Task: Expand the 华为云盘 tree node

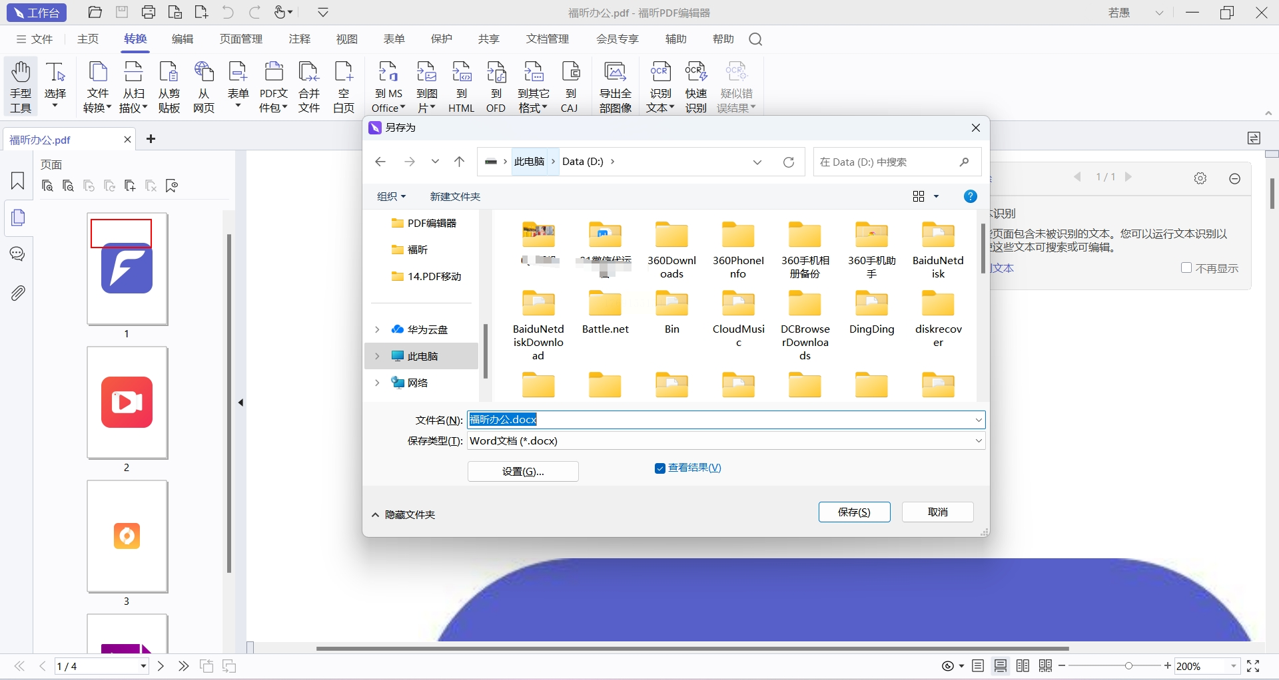Action: pyautogui.click(x=377, y=329)
